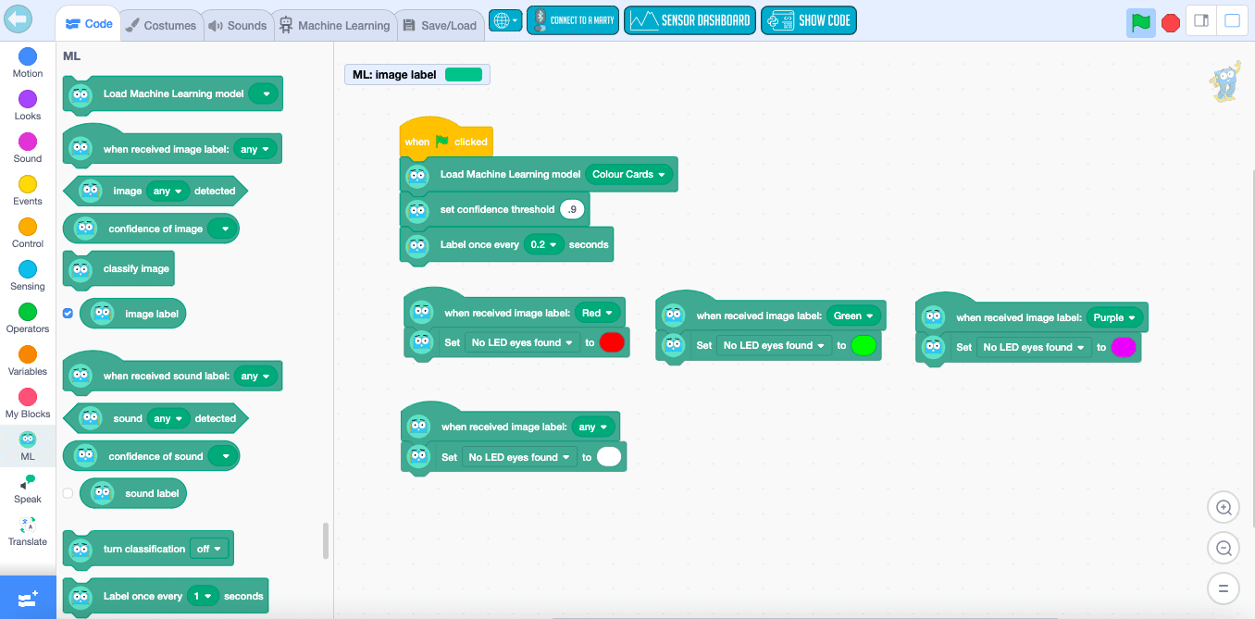
Task: Switch to small stage layout
Action: [1201, 20]
